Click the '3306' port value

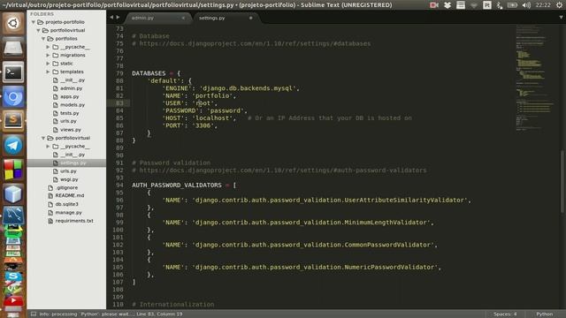(x=203, y=125)
